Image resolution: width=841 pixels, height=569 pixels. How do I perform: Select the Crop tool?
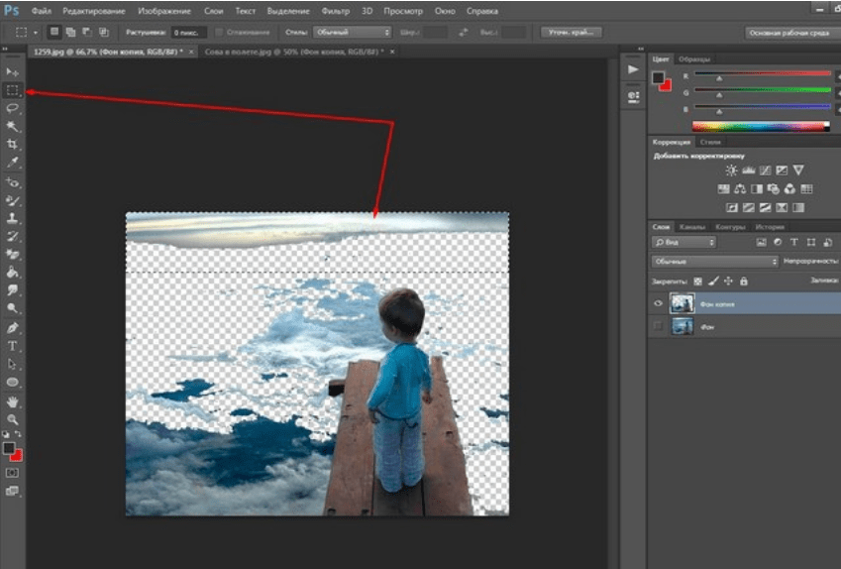click(x=12, y=144)
